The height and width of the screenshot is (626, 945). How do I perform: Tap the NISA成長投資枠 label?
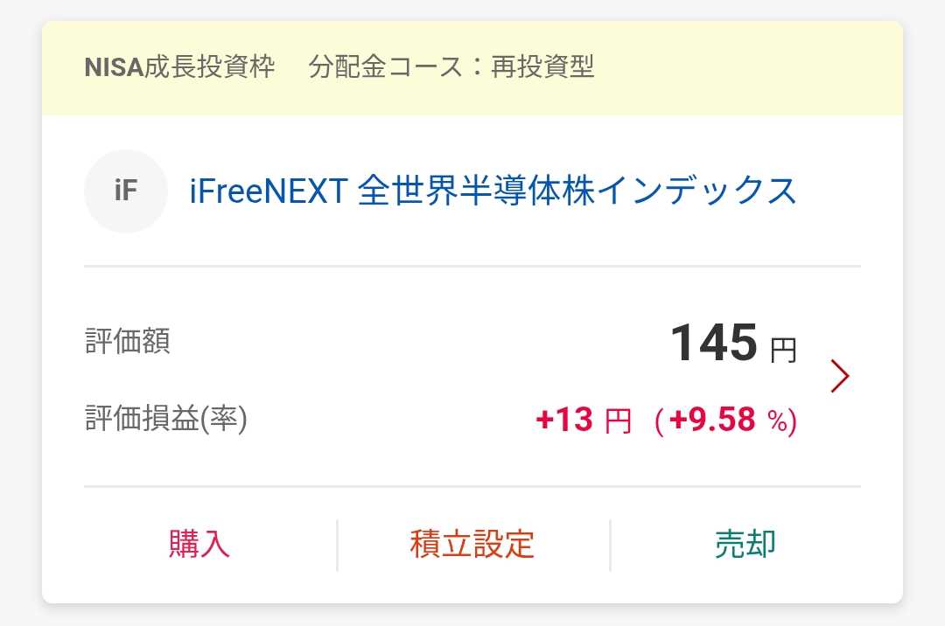pos(179,67)
